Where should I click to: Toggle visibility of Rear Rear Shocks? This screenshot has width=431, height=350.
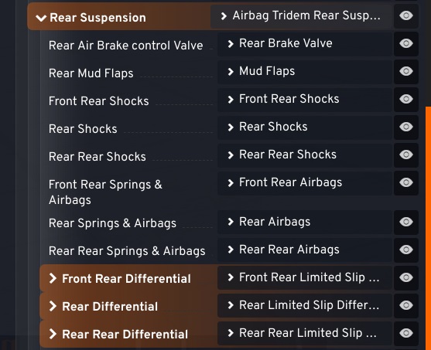pyautogui.click(x=406, y=155)
